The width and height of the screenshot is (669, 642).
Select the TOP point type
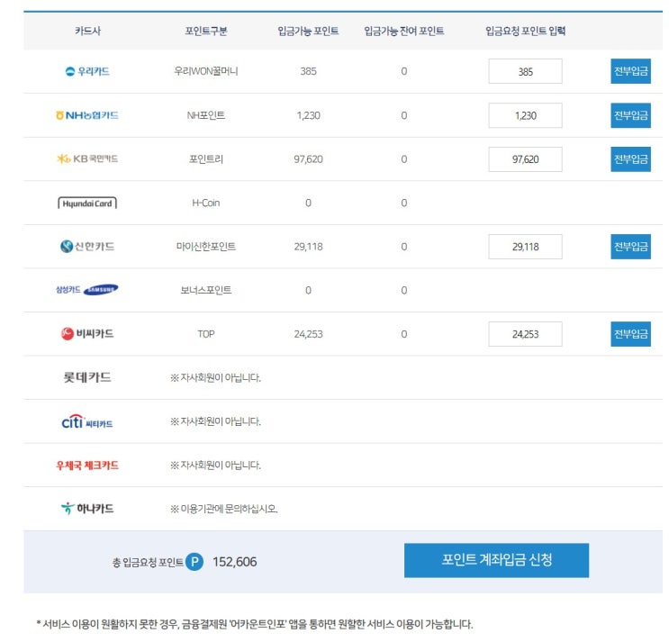(206, 334)
